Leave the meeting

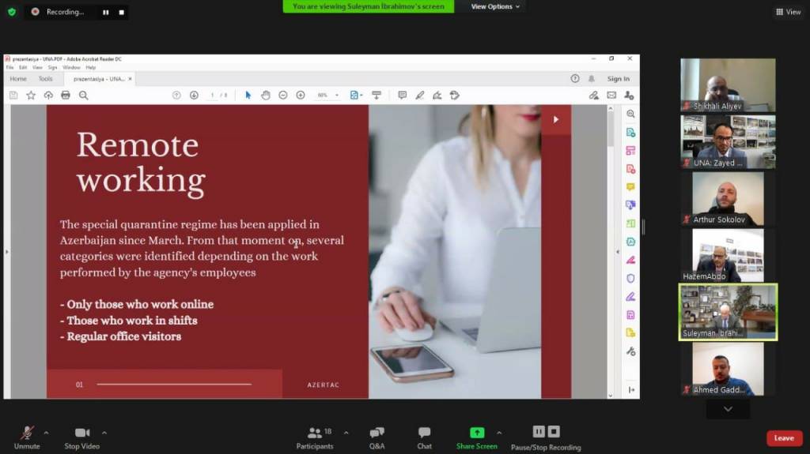click(784, 438)
